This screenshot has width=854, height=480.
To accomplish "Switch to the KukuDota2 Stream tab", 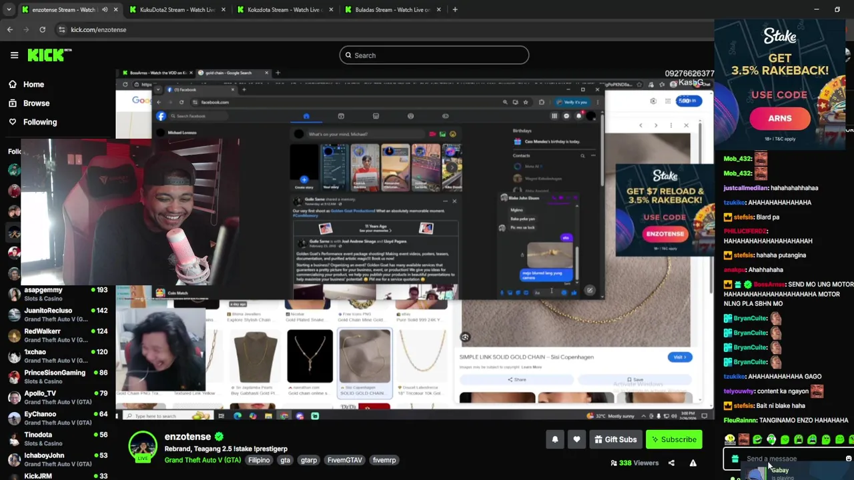I will [177, 10].
